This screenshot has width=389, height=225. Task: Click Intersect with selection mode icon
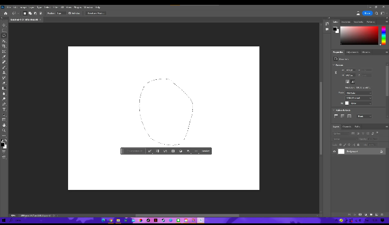point(41,13)
